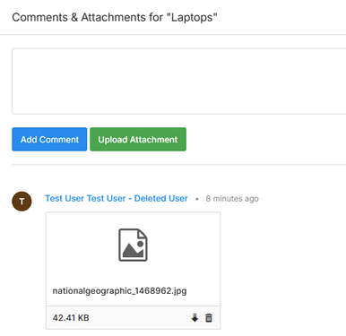Screen dimensions: 346x336
Task: Open the round avatar next to Test User
Action: (x=22, y=202)
